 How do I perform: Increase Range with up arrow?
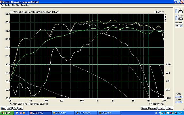(176, 17)
